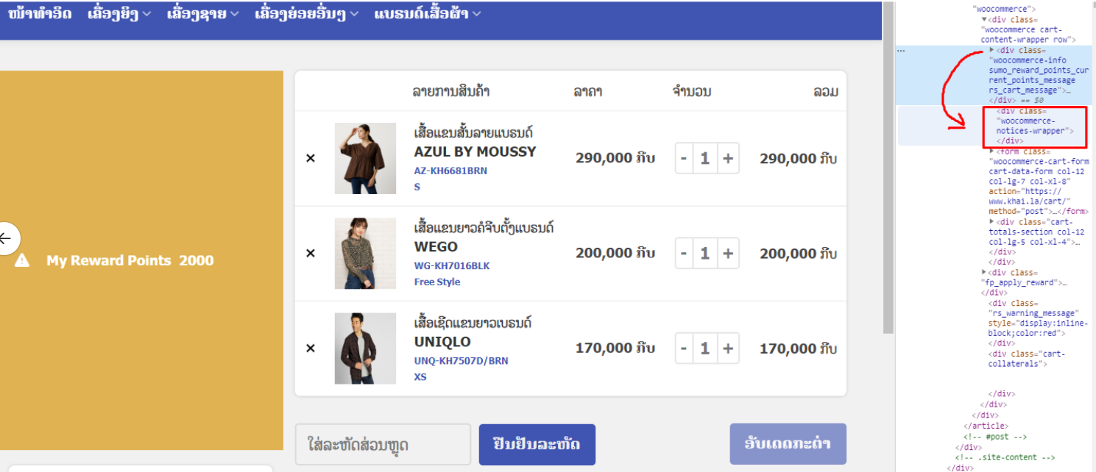Click warning icon beside My Reward Points
Image resolution: width=1096 pixels, height=472 pixels.
[22, 260]
